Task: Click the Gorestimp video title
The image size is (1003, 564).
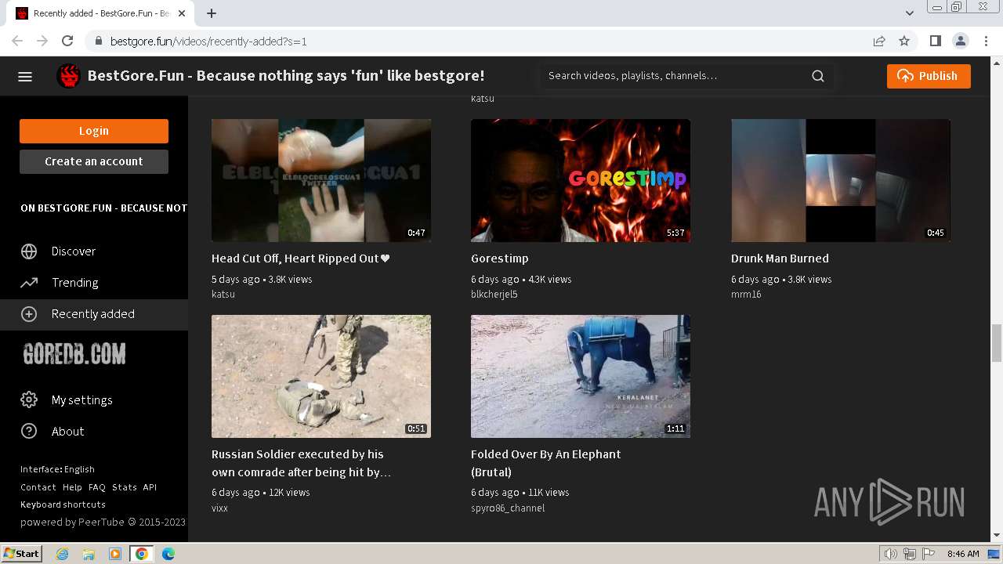Action: coord(500,258)
